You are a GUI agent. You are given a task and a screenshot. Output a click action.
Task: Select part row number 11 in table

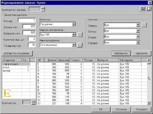[x=92, y=97]
